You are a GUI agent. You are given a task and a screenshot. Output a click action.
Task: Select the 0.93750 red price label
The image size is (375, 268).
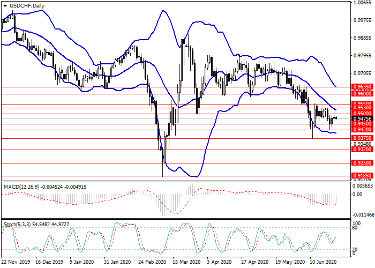(361, 138)
